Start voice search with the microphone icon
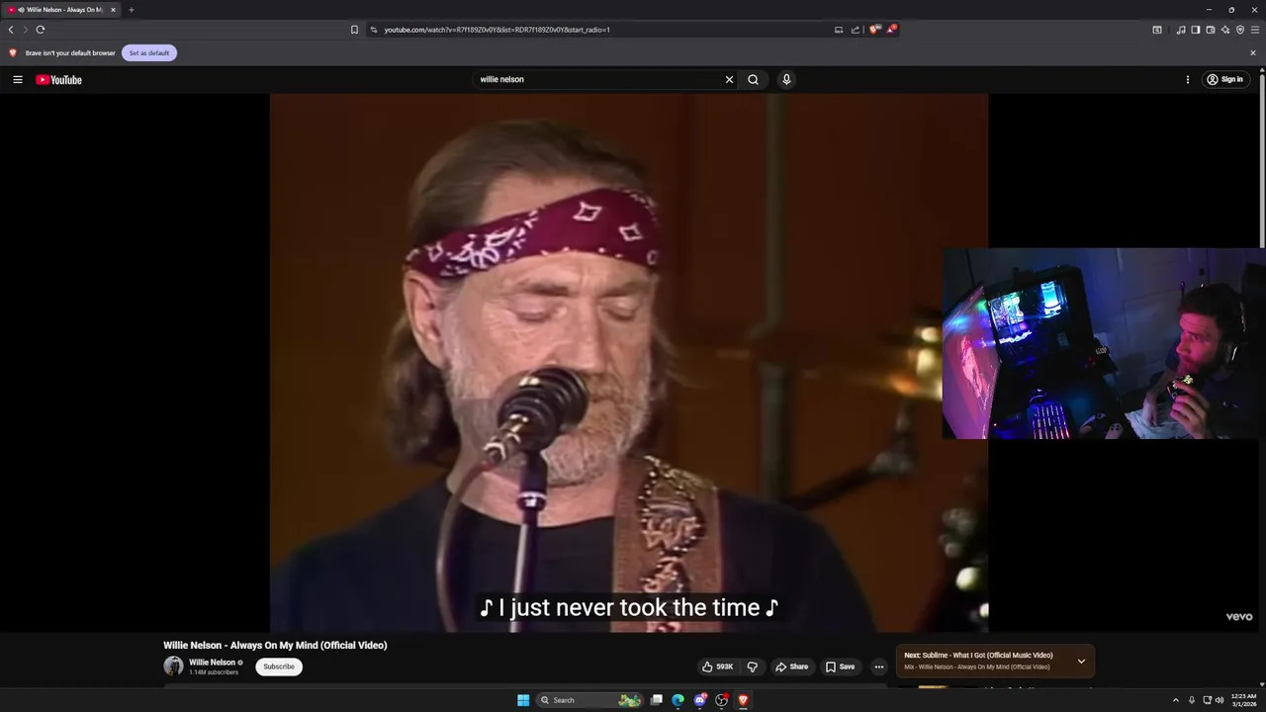The width and height of the screenshot is (1266, 712). [x=786, y=79]
